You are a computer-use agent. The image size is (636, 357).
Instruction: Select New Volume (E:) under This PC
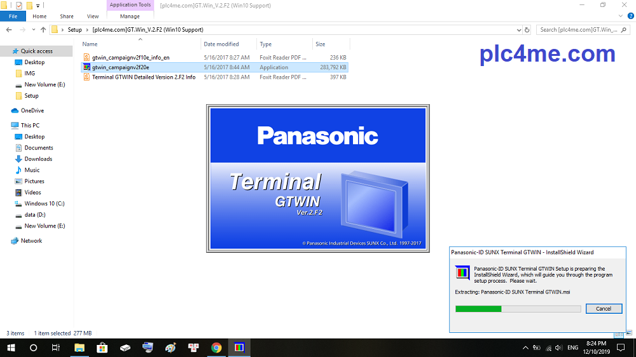pos(45,226)
